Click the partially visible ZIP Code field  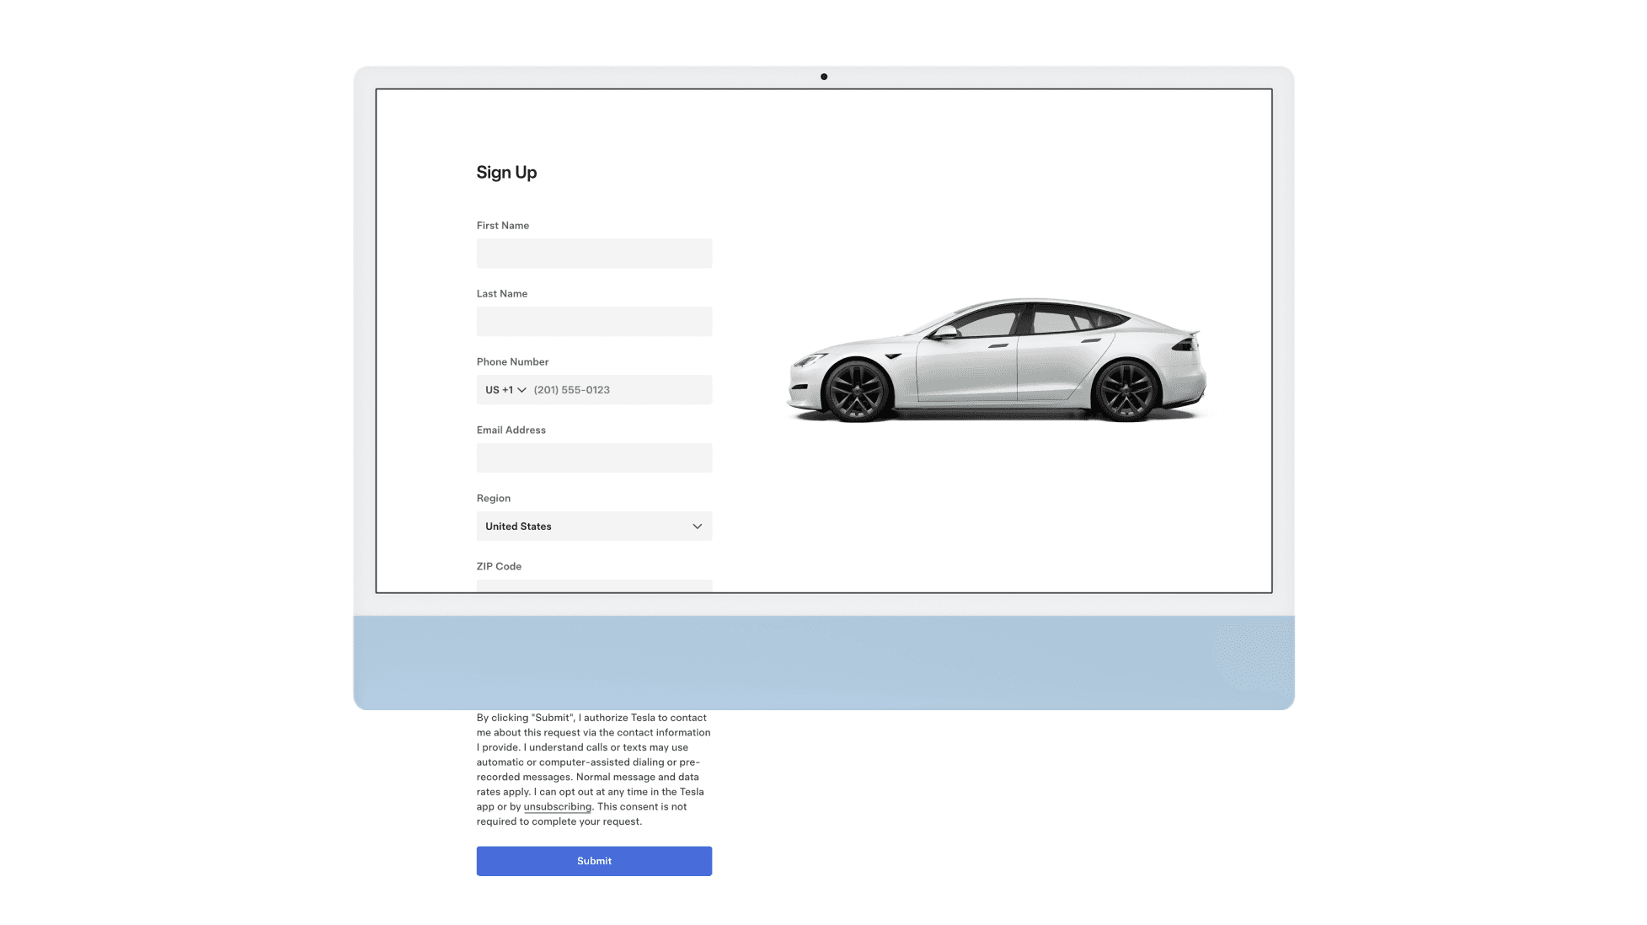click(594, 585)
